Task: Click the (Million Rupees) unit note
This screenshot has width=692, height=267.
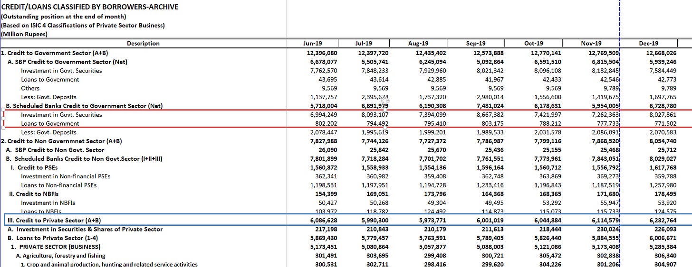Action: pos(24,34)
